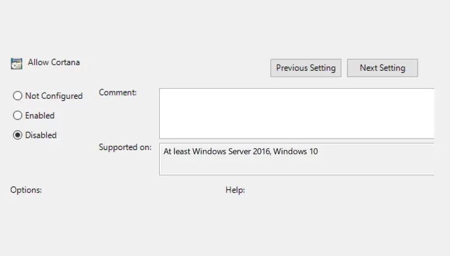
Task: Click the At least Windows Server 2016 text
Action: tap(217, 152)
